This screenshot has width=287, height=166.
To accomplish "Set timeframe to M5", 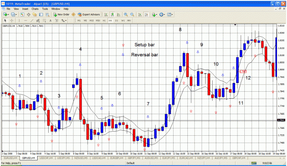I will 85,21.
